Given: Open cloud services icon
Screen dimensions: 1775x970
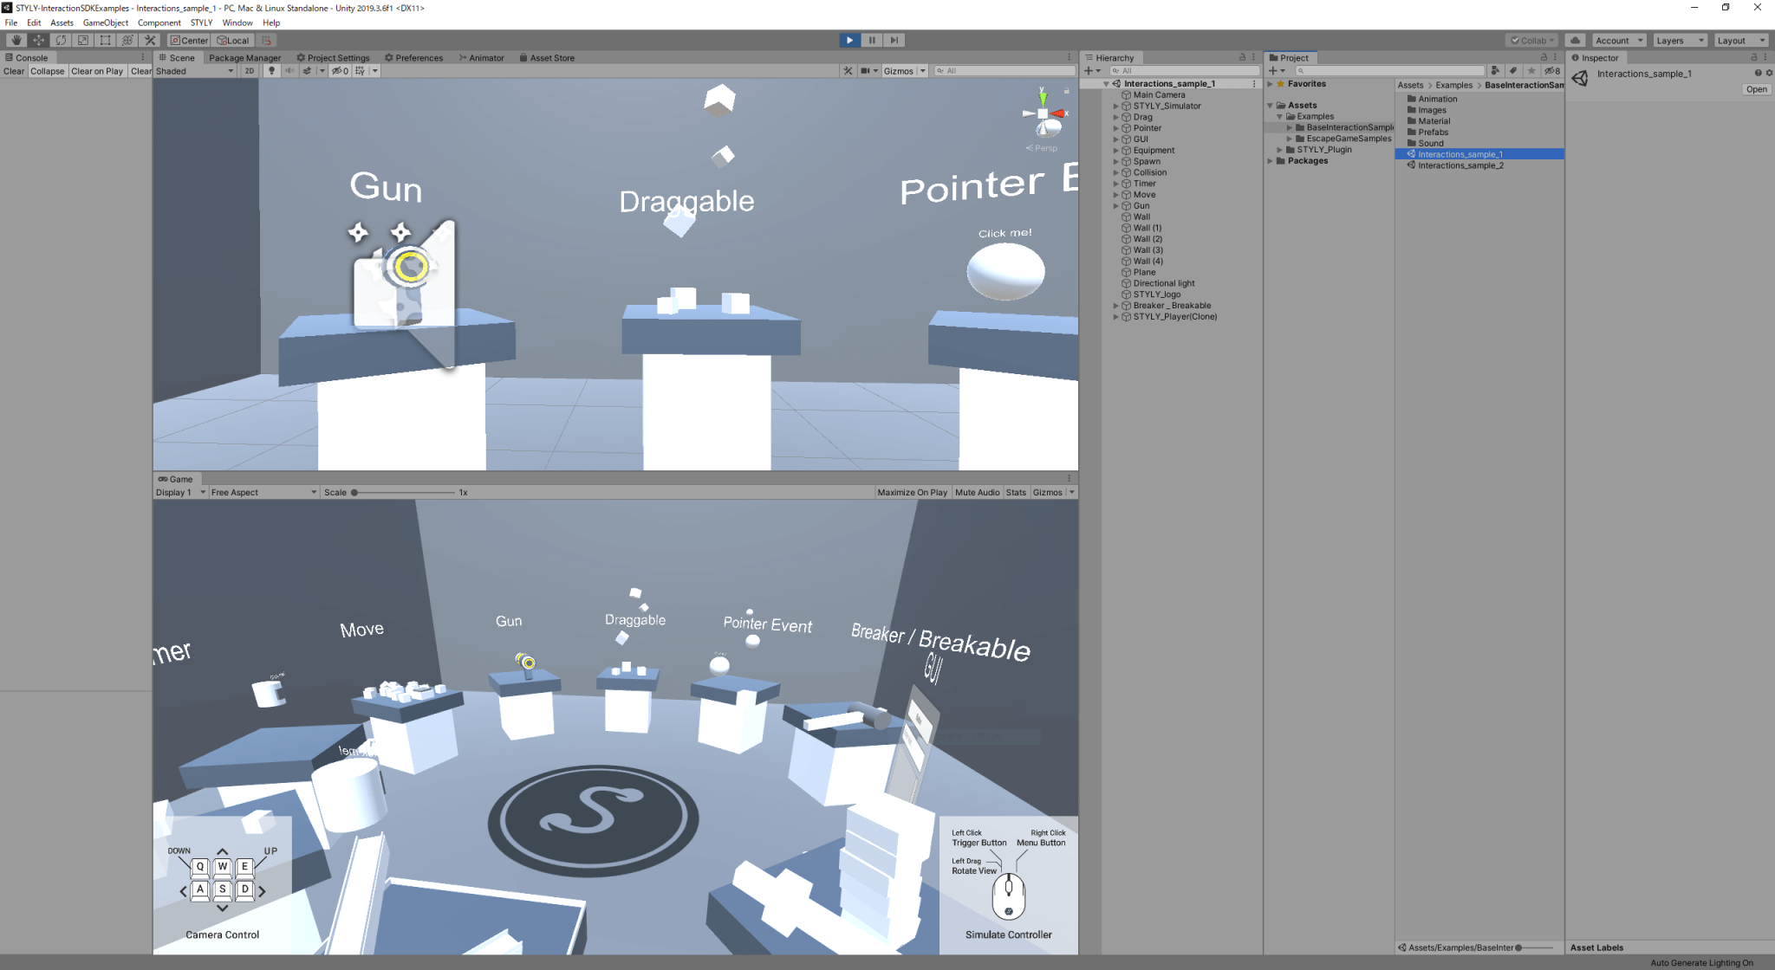Looking at the screenshot, I should pos(1576,40).
